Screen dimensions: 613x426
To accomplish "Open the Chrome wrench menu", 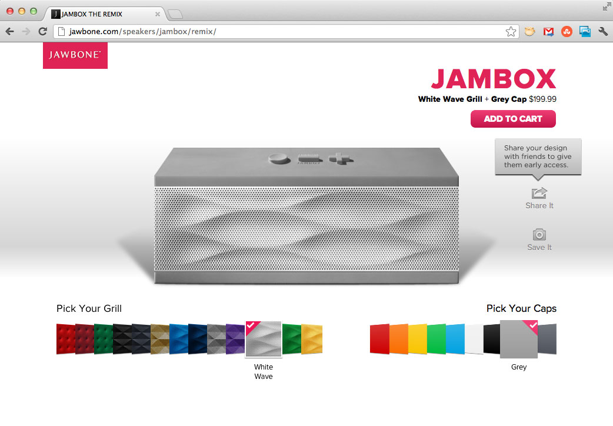I will 603,32.
